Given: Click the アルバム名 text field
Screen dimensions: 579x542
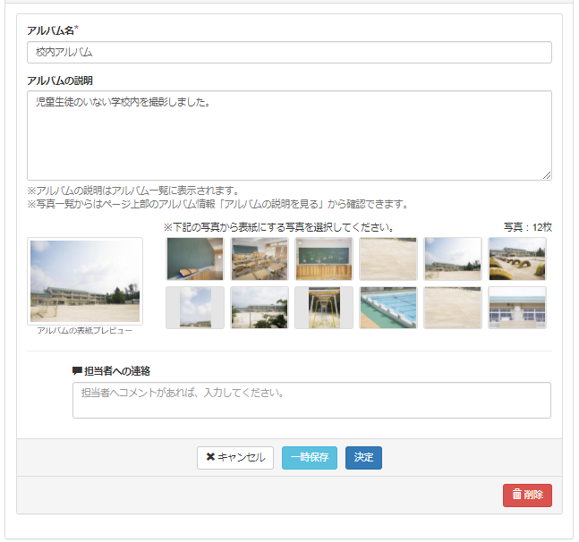Looking at the screenshot, I should (289, 53).
